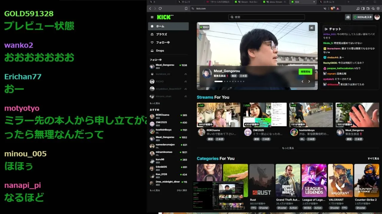Screen dimensions: 382x214
Task: Bookmark this page in browser toolbar
Action: [186, 9]
